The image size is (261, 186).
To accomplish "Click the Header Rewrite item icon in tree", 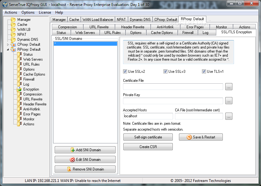I will pos(20,104).
